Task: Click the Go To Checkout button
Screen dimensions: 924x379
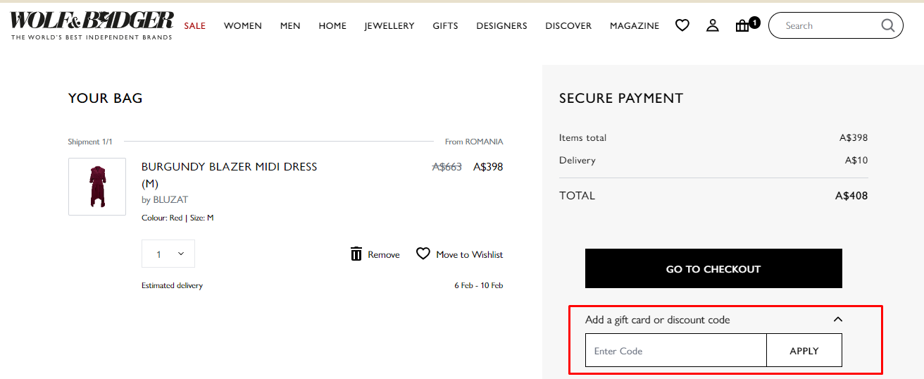Action: point(713,268)
